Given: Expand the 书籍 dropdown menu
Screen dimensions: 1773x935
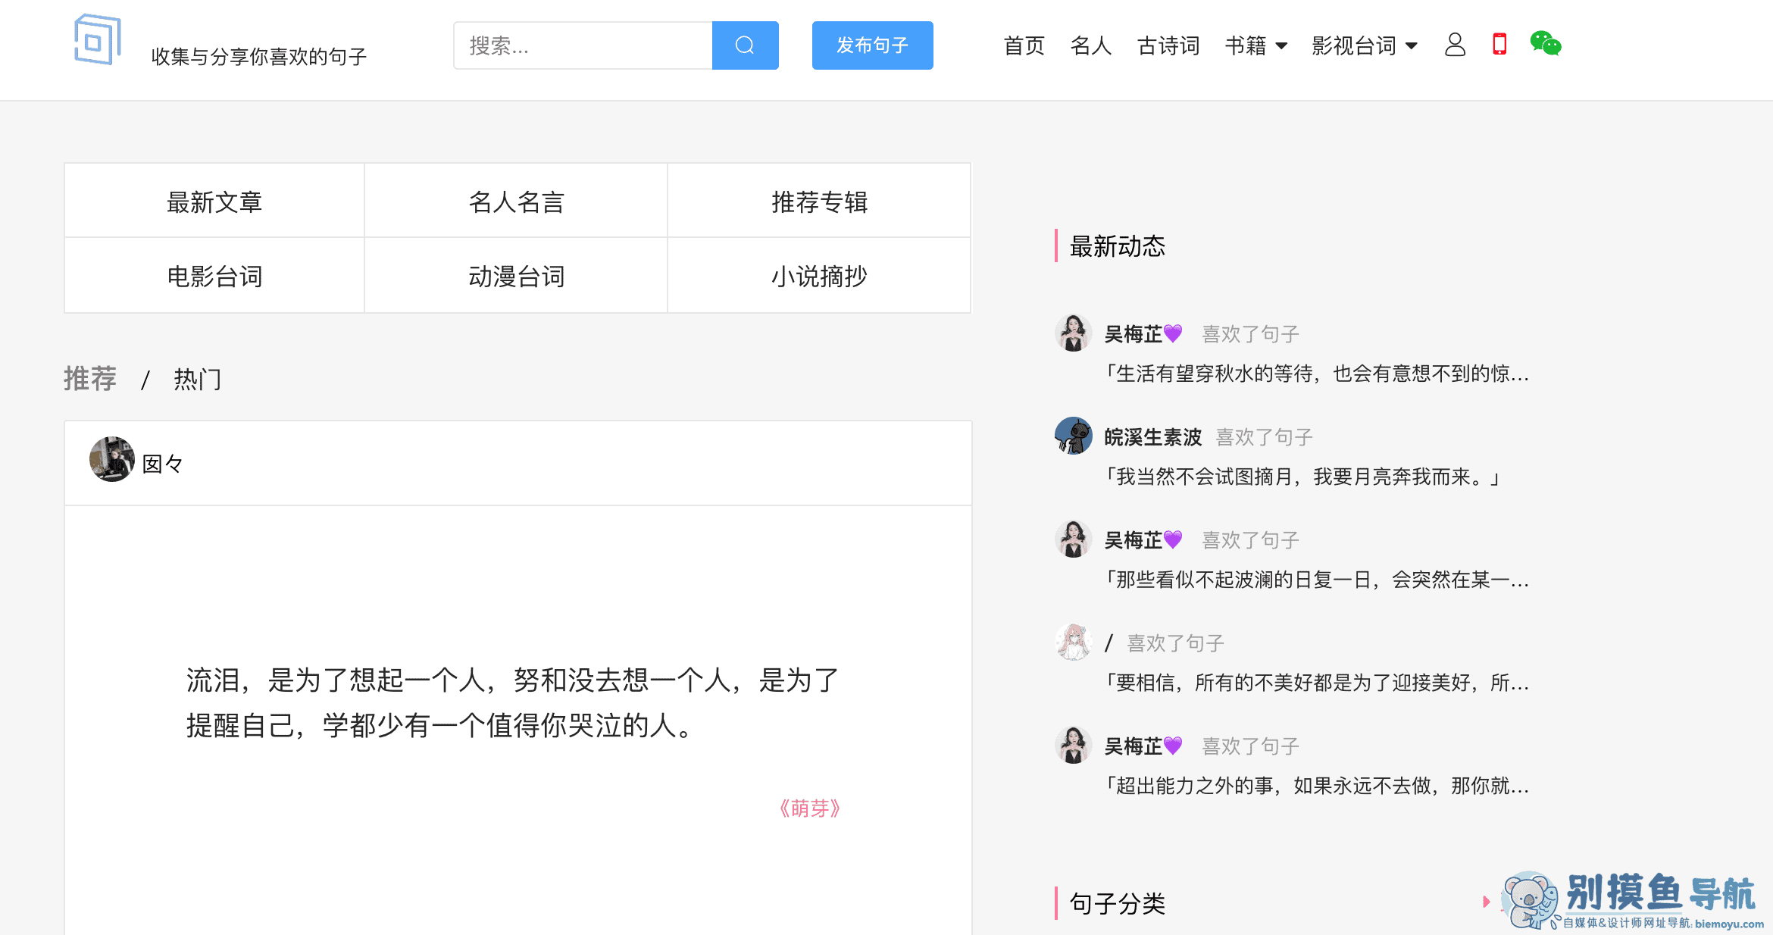Looking at the screenshot, I should point(1256,45).
